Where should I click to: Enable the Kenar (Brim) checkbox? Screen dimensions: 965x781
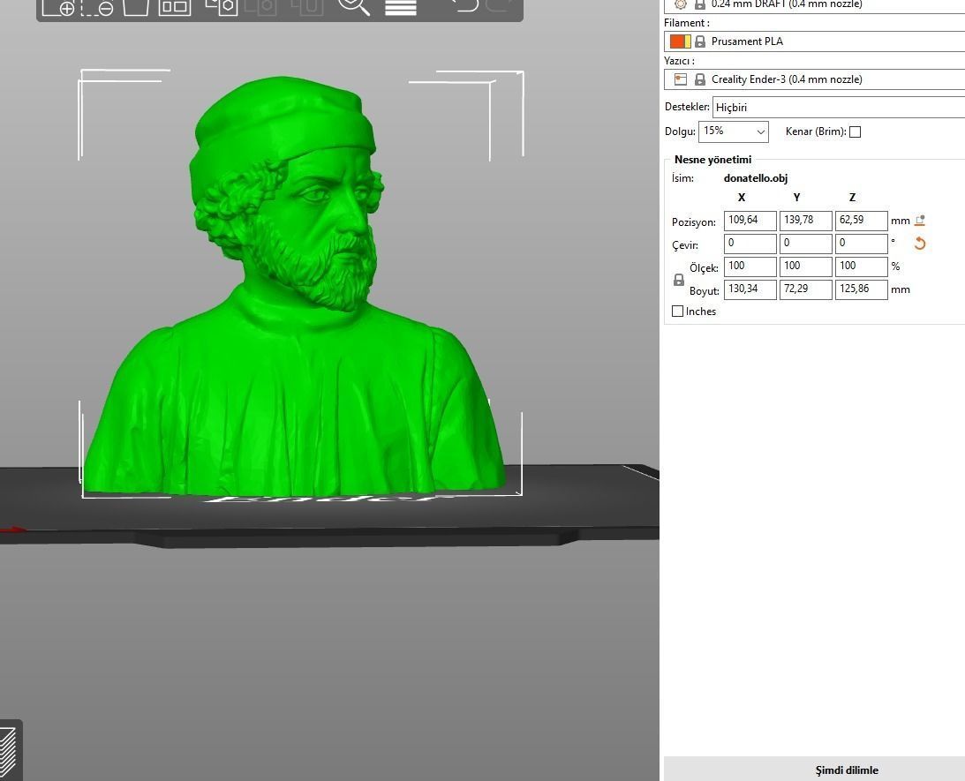tap(855, 131)
